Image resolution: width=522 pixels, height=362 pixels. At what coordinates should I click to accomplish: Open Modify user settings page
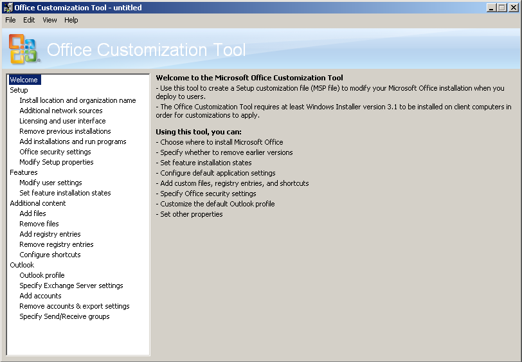(51, 183)
